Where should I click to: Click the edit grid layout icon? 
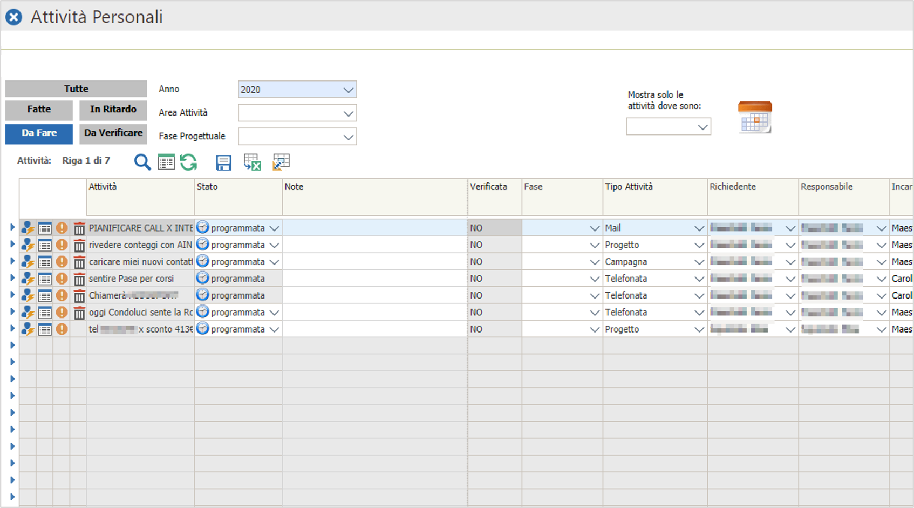[x=281, y=162]
